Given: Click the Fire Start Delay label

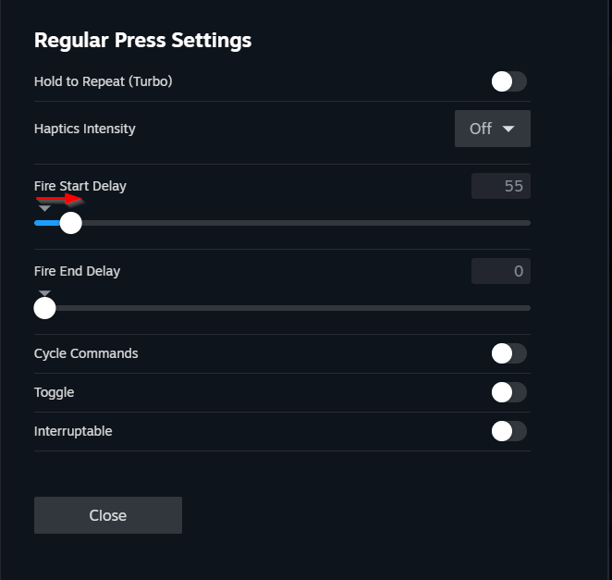Looking at the screenshot, I should coord(80,186).
